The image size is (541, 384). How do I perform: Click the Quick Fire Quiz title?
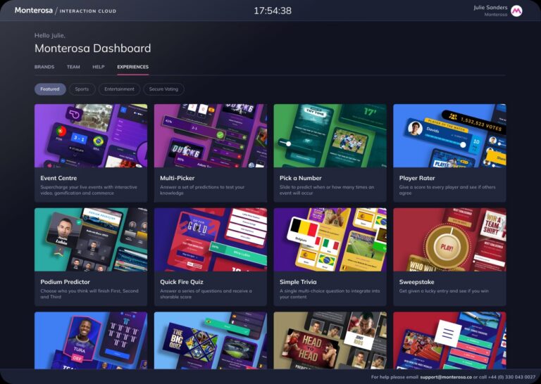click(182, 282)
